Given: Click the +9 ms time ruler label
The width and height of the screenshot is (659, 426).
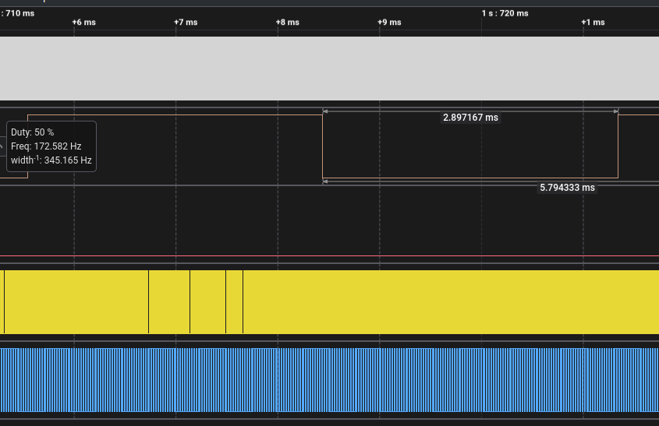Looking at the screenshot, I should (x=389, y=22).
